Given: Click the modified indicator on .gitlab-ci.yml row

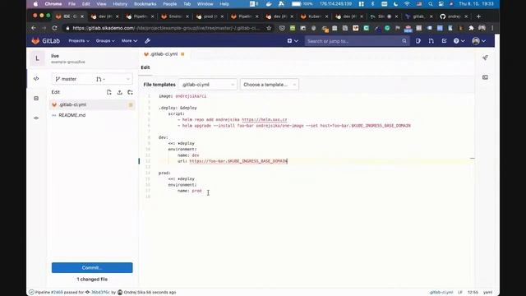Looking at the screenshot, I should pyautogui.click(x=131, y=105).
